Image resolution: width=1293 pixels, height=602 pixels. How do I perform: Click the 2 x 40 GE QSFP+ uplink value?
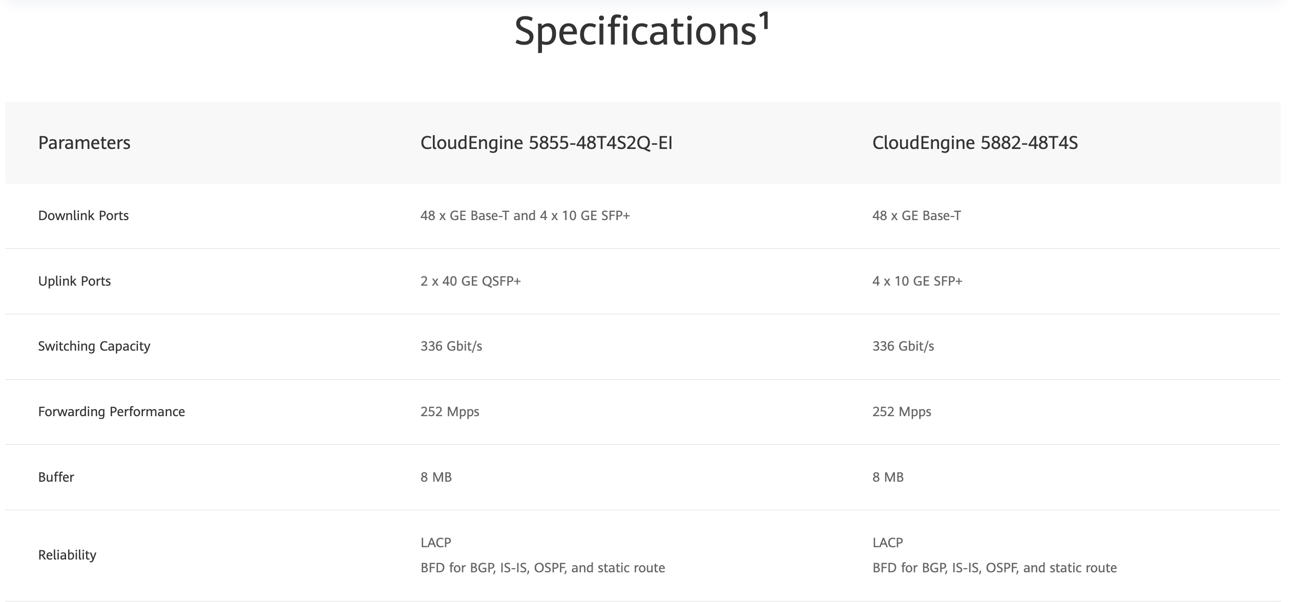click(470, 281)
